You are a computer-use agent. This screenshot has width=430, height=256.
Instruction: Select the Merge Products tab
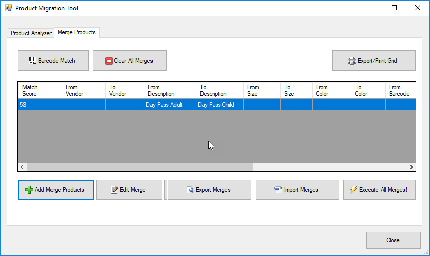(x=77, y=32)
